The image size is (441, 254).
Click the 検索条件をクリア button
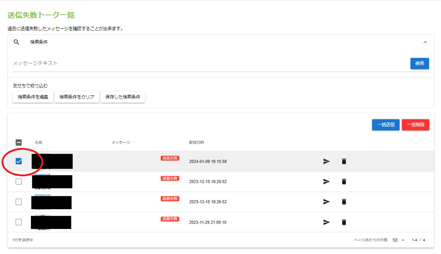77,97
